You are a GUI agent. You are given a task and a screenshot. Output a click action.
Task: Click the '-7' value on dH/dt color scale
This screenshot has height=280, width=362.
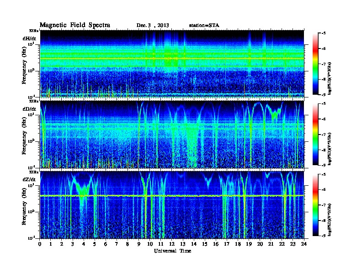point(324,64)
